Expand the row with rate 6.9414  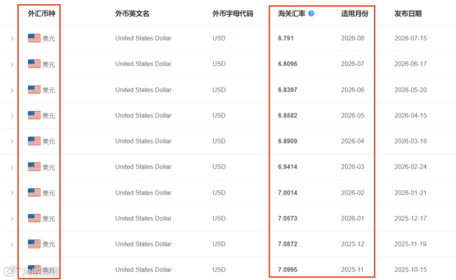pos(12,167)
